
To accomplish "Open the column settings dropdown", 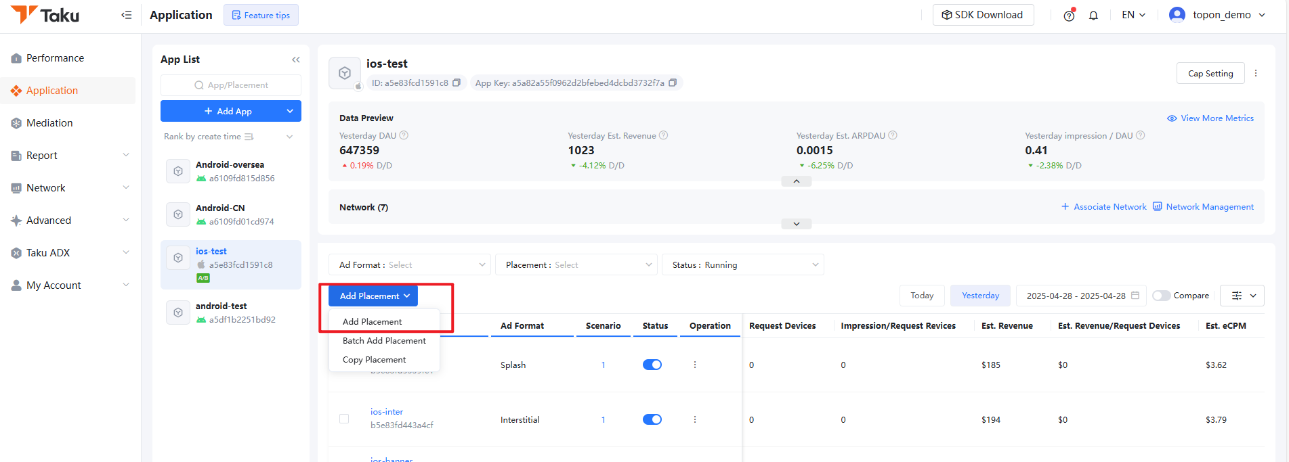I will (x=1242, y=296).
